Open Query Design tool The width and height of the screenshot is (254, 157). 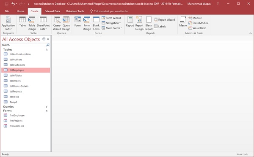(x=66, y=23)
